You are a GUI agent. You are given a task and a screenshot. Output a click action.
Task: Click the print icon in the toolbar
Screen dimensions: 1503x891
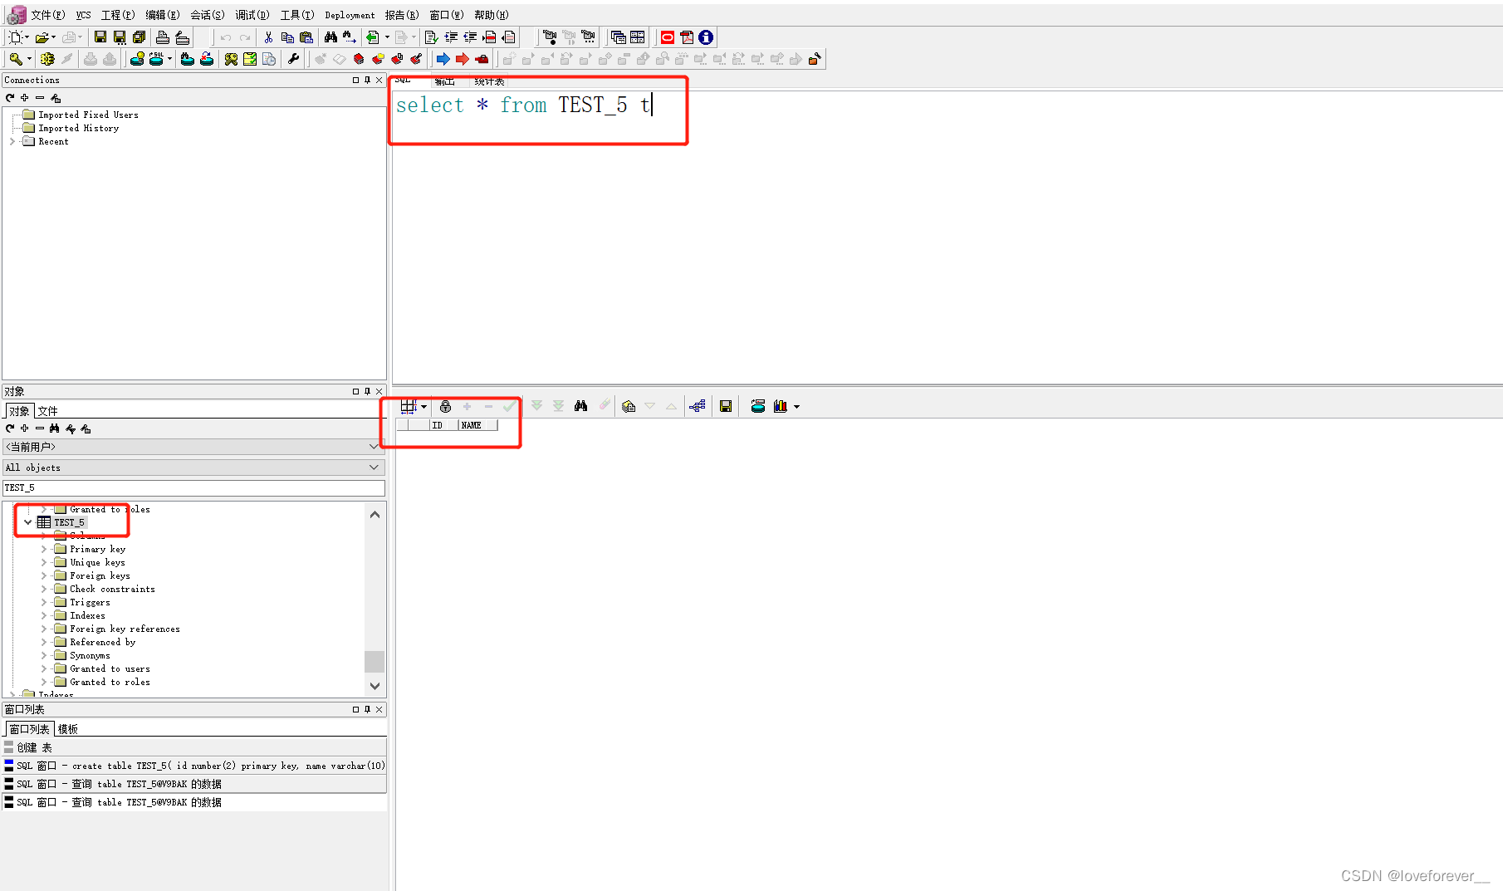[x=163, y=37]
